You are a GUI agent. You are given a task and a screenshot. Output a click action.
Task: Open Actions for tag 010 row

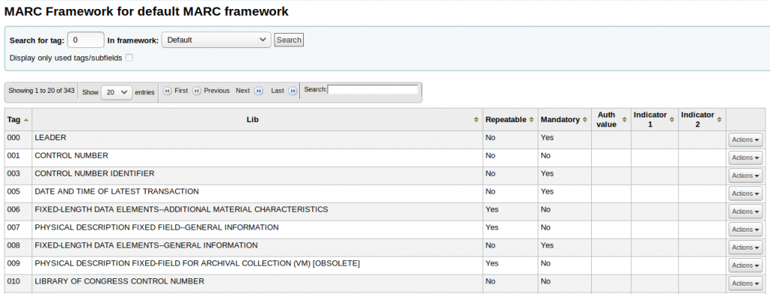point(745,283)
